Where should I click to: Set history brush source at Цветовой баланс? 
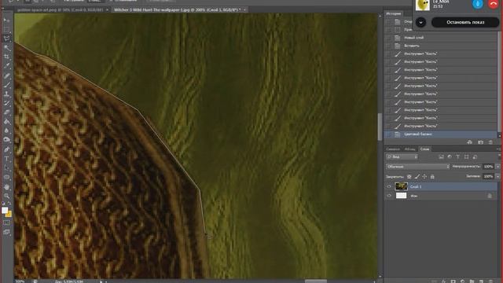coord(388,134)
